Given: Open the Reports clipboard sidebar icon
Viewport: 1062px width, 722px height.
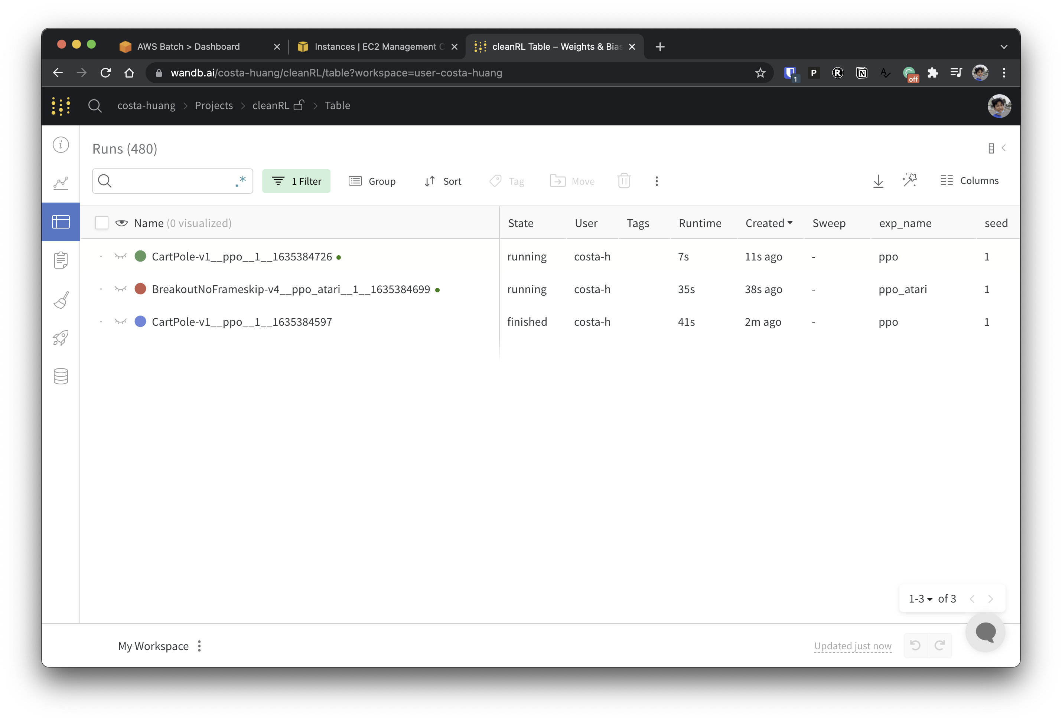Looking at the screenshot, I should [61, 260].
